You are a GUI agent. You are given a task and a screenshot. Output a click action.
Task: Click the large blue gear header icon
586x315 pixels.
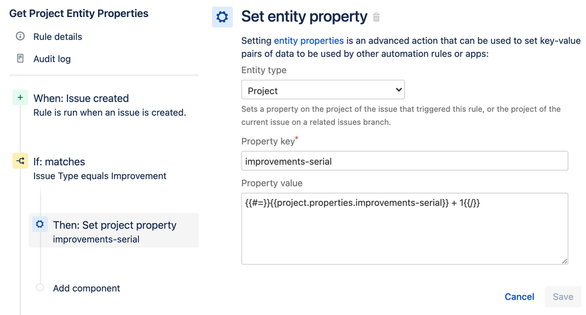(222, 17)
